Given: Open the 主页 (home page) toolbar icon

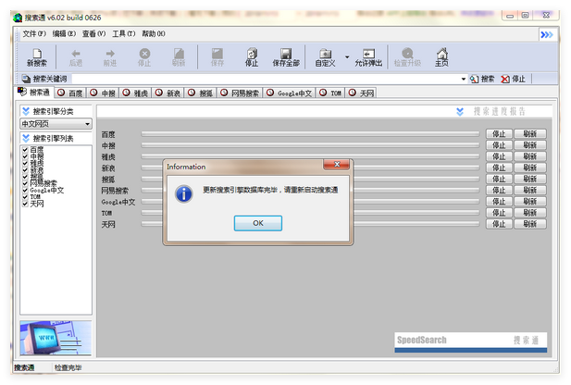Looking at the screenshot, I should 441,57.
